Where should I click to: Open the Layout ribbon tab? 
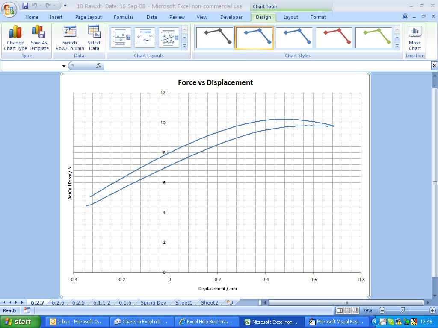290,17
